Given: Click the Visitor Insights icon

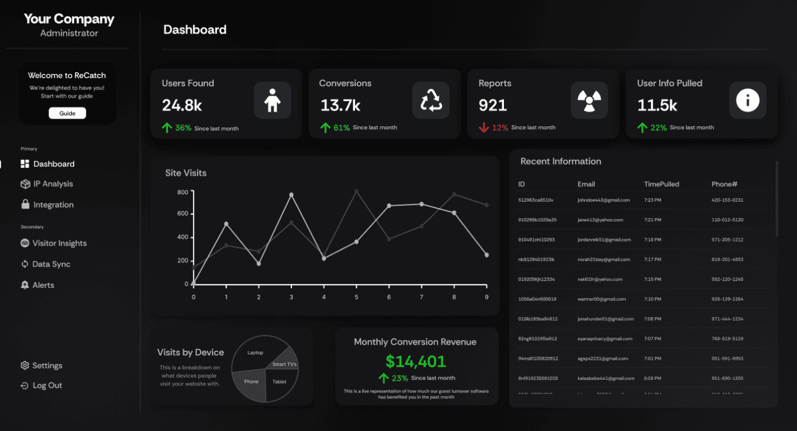Looking at the screenshot, I should tap(25, 243).
